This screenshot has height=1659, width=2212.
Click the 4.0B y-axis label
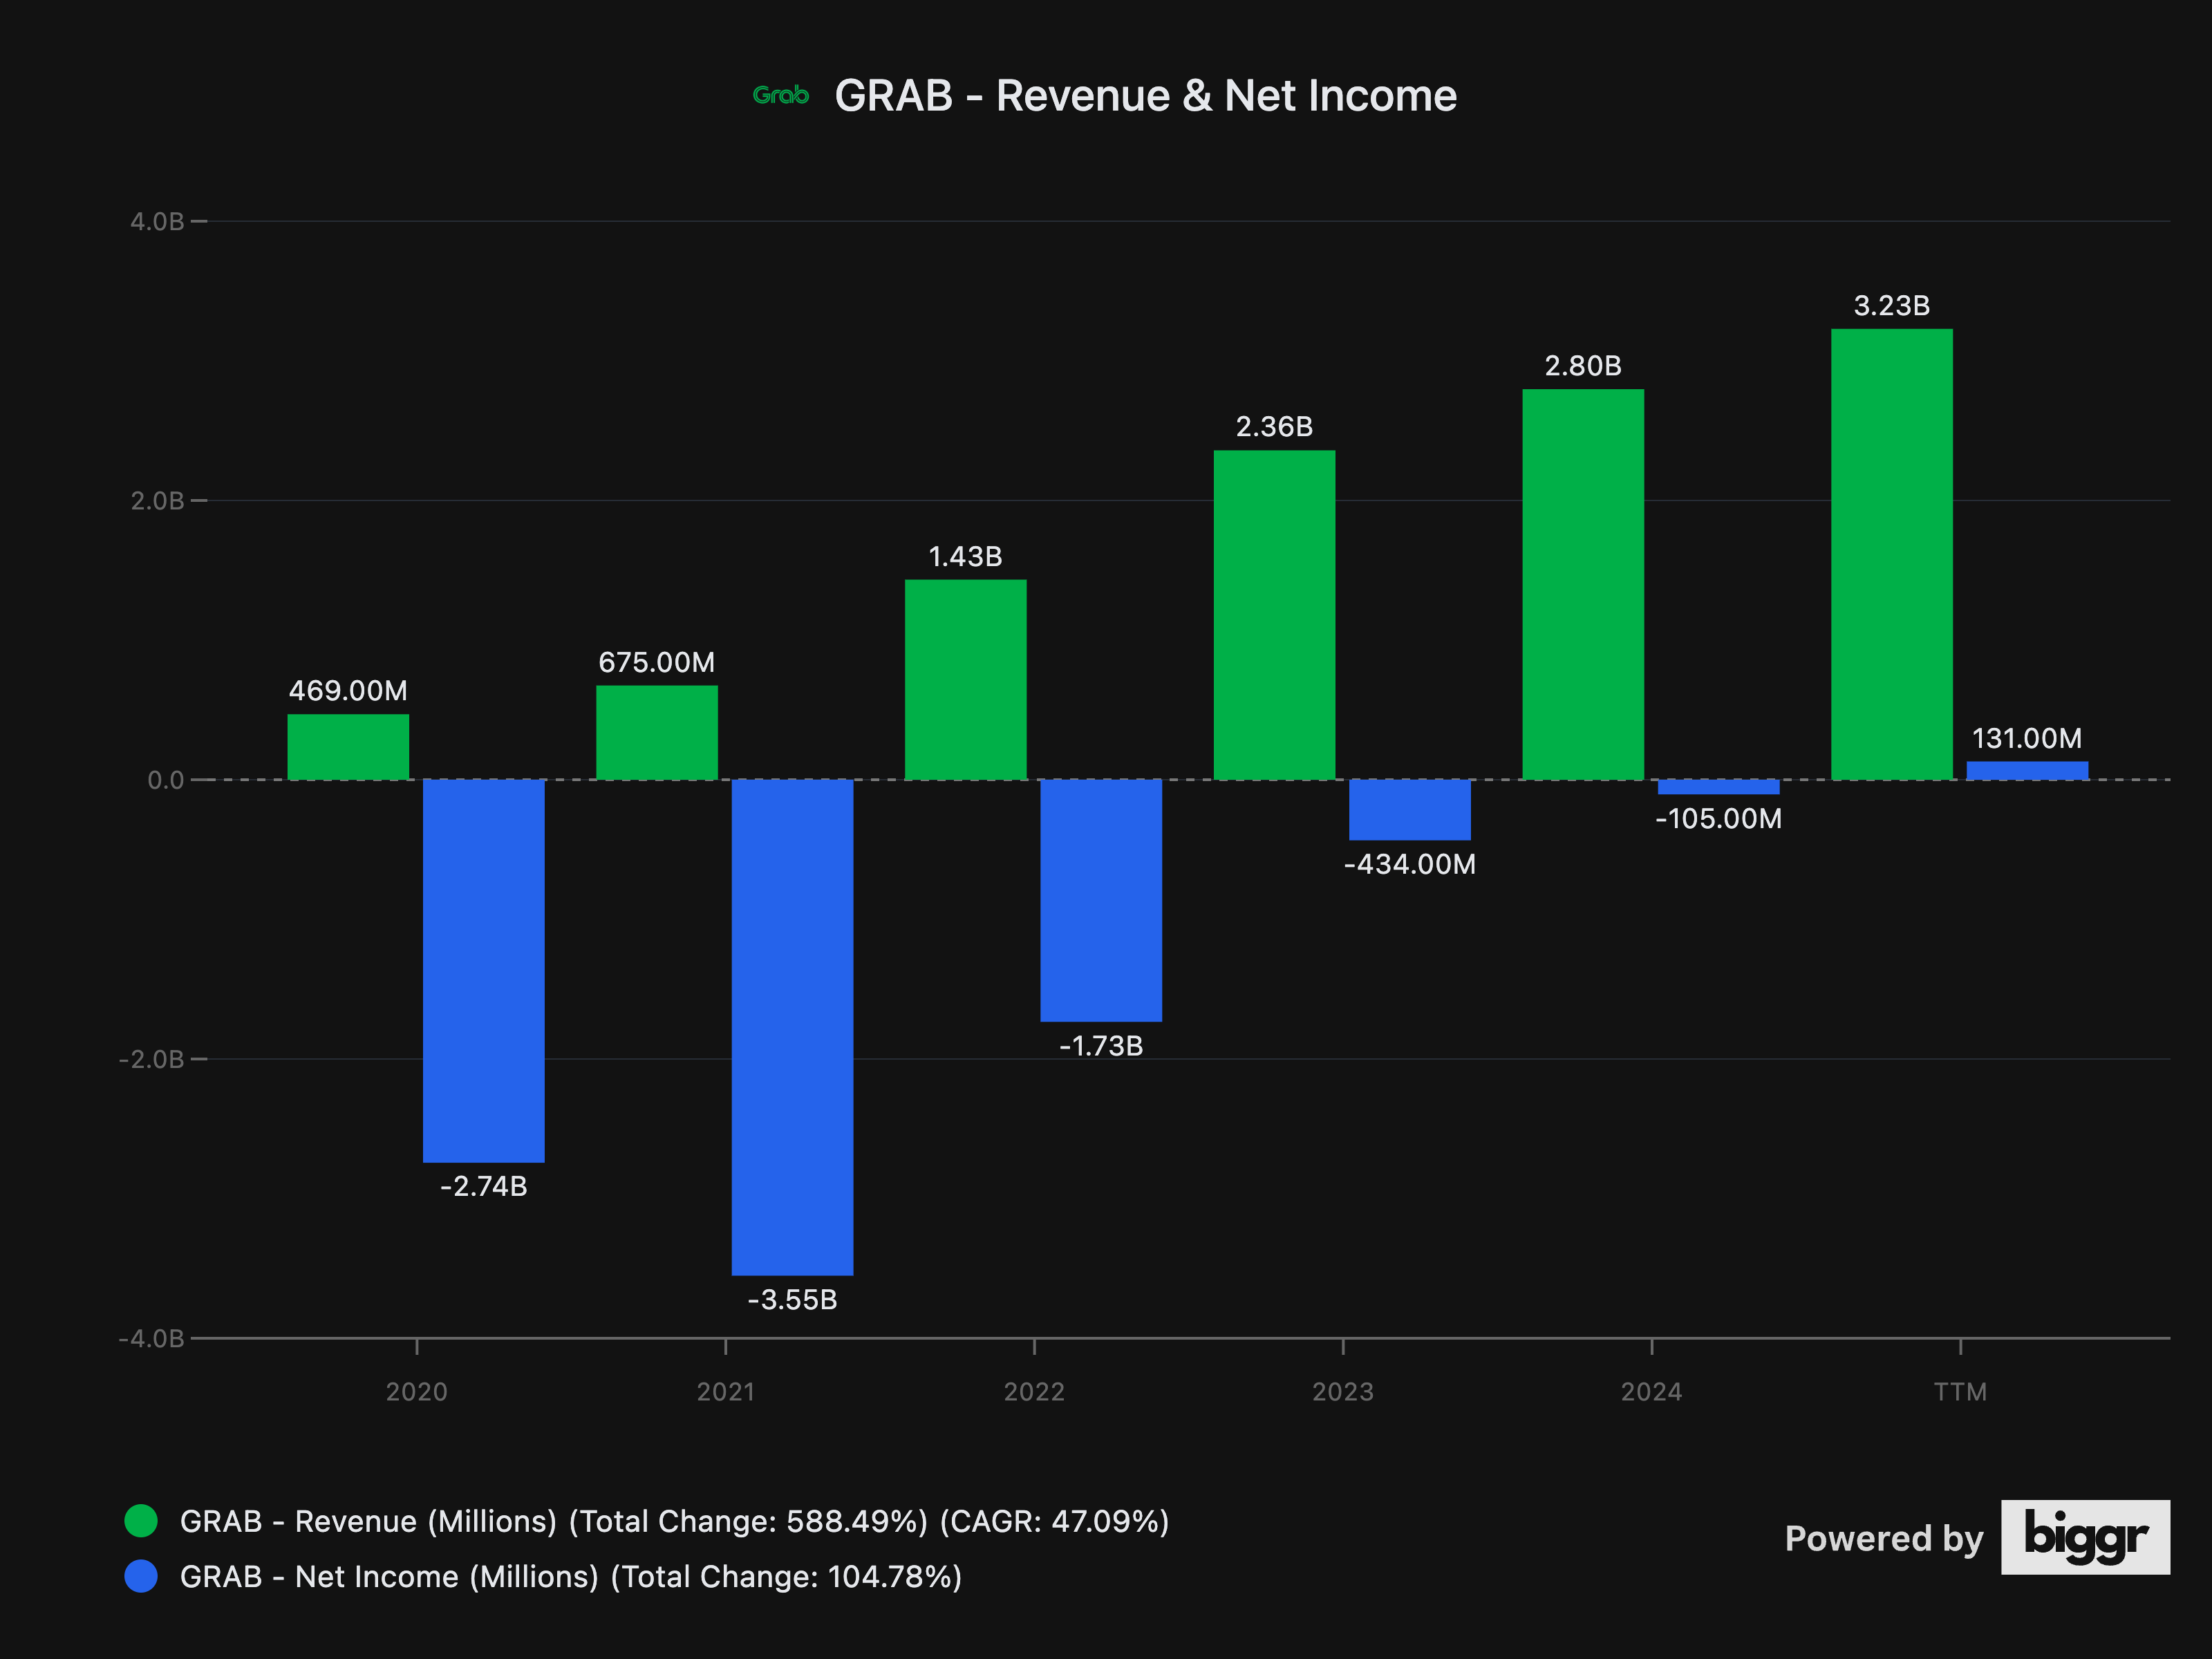pos(157,222)
